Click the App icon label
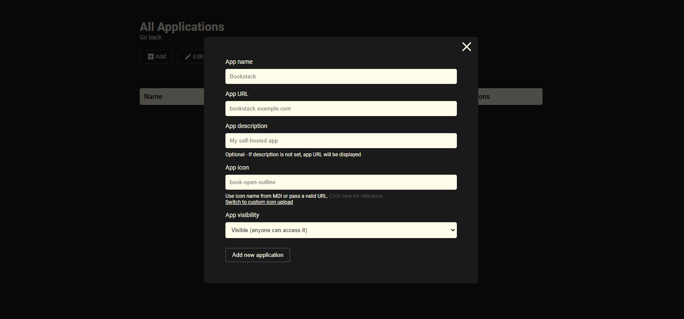684x319 pixels. coord(237,167)
